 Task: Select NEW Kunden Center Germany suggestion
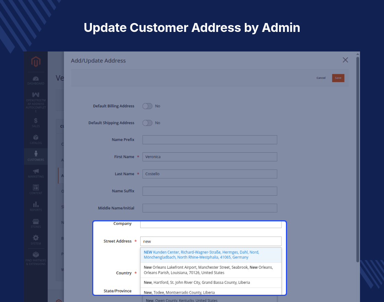point(211,255)
